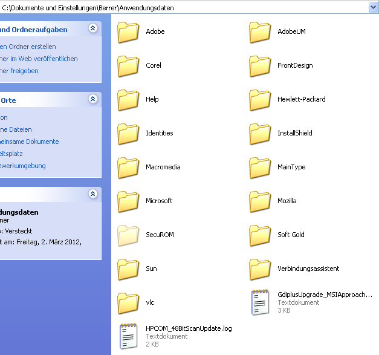Image resolution: width=379 pixels, height=355 pixels.
Task: Select the Corel folder icon
Action: (128, 67)
